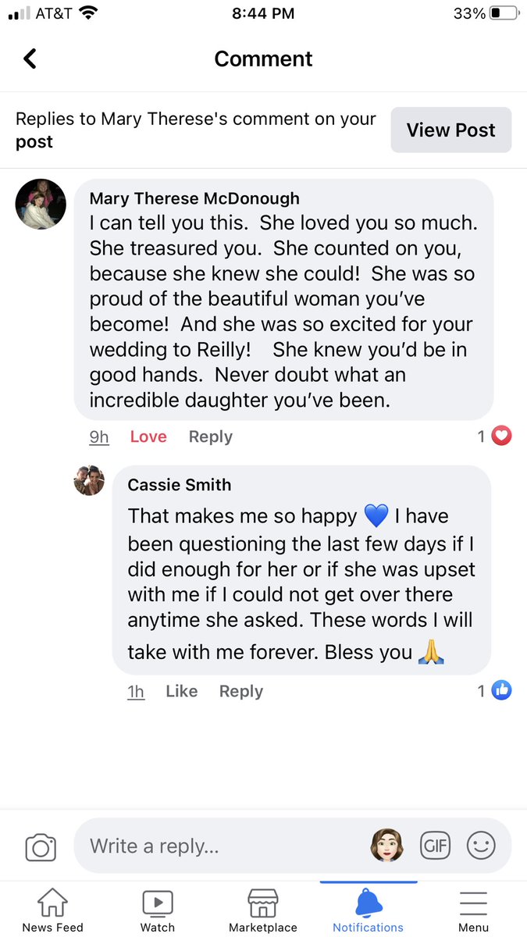Go to News Feed tab
The height and width of the screenshot is (937, 527).
tap(52, 910)
